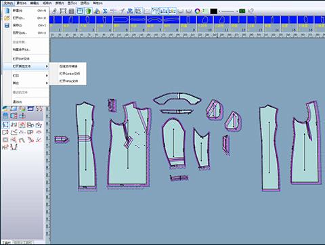325x245 pixels.
Task: Click the slanted pen icon right of the Sigma icon
Action: coord(122,11)
